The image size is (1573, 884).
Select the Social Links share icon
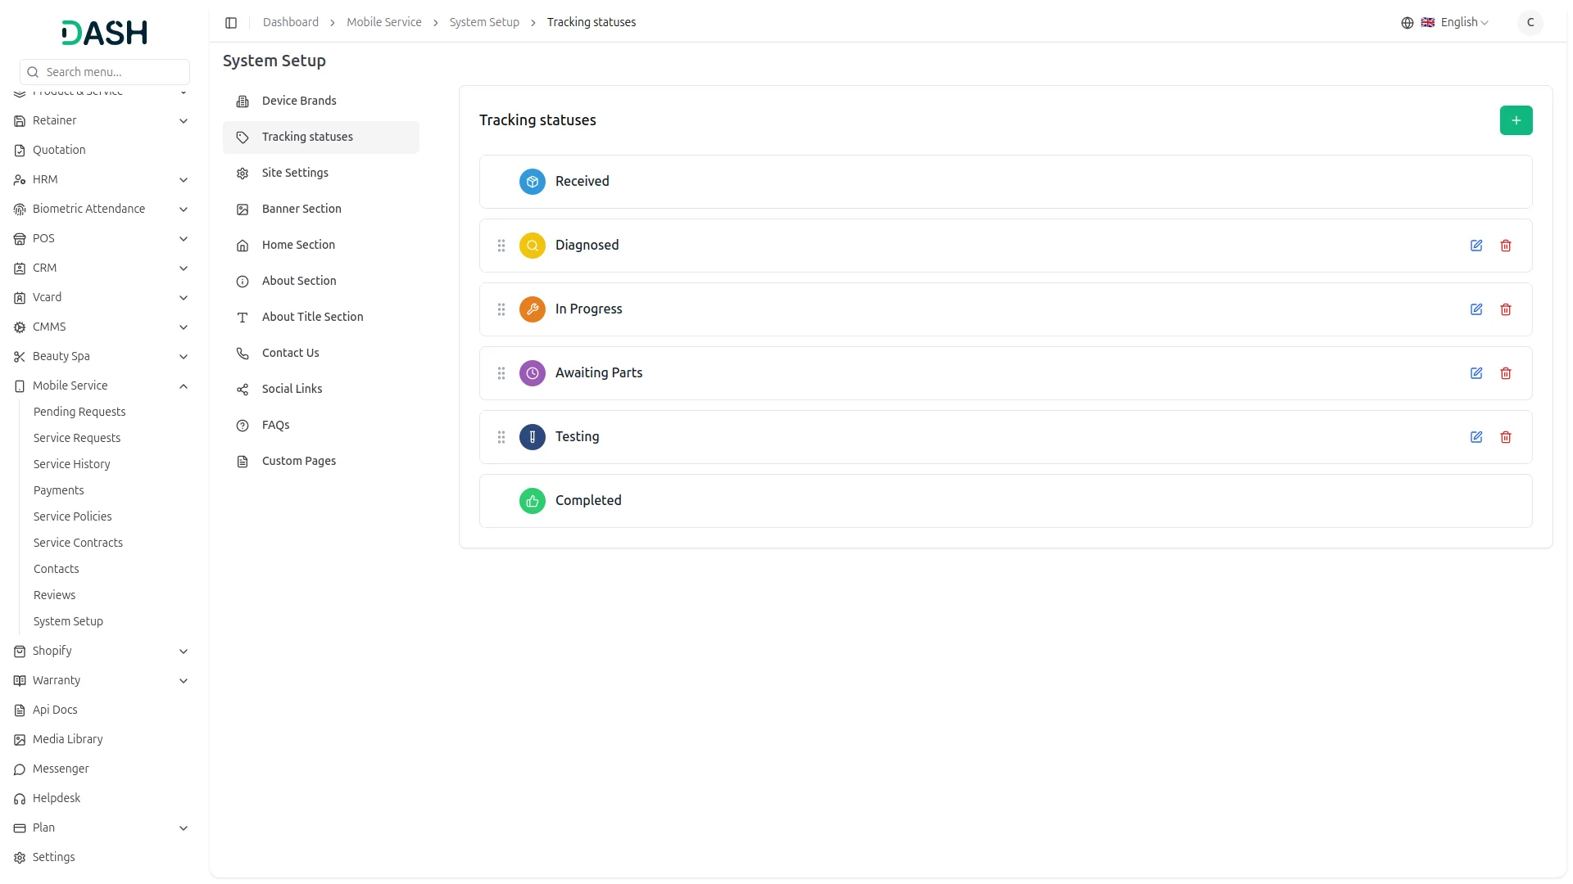tap(242, 389)
